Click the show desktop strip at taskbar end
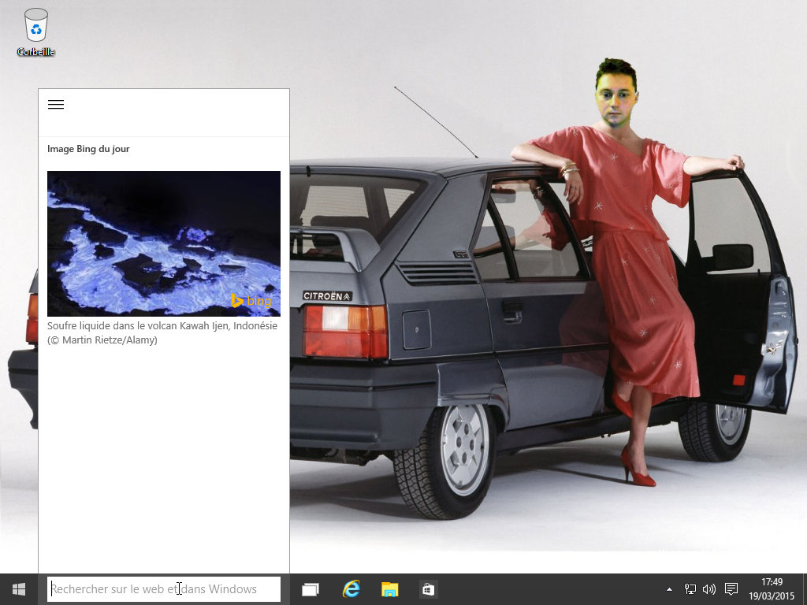 pos(804,589)
